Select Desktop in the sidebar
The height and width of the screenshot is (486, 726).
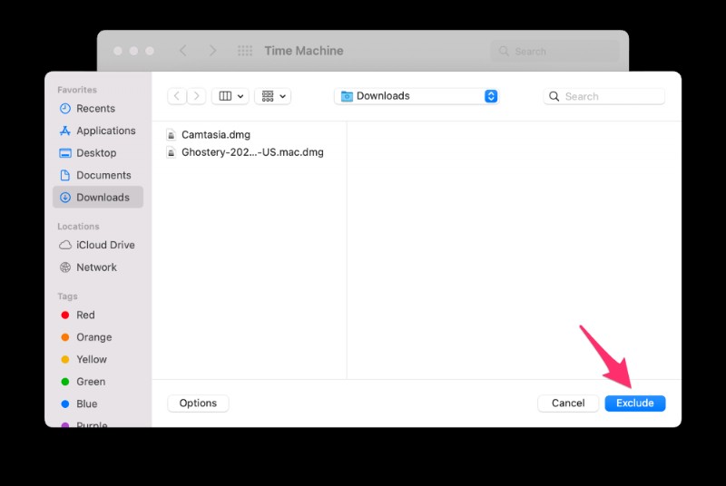[96, 153]
